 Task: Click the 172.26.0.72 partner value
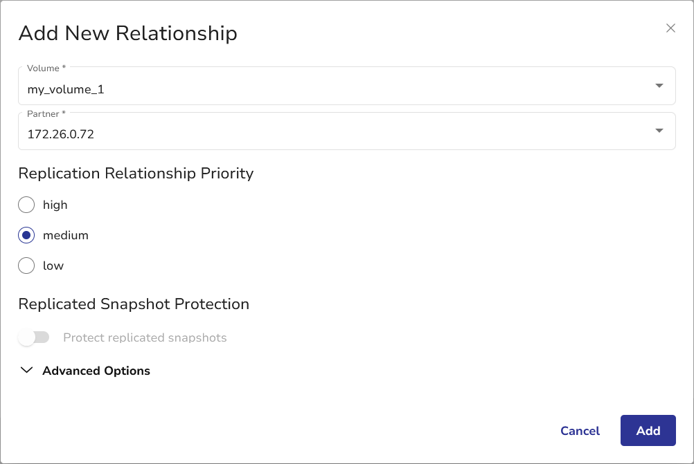[x=61, y=134]
